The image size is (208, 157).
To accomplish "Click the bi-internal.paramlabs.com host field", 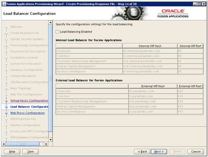I will [150, 72].
